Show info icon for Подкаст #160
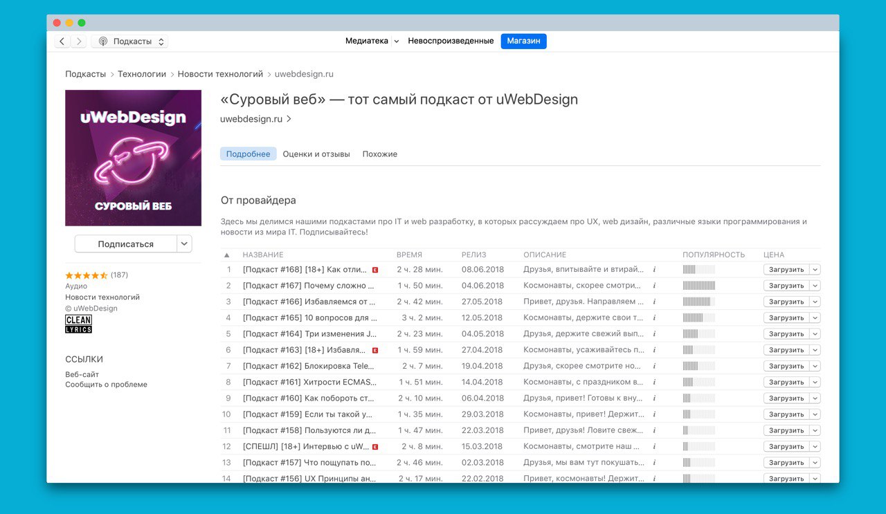Screen dimensions: 886x514 click(654, 398)
